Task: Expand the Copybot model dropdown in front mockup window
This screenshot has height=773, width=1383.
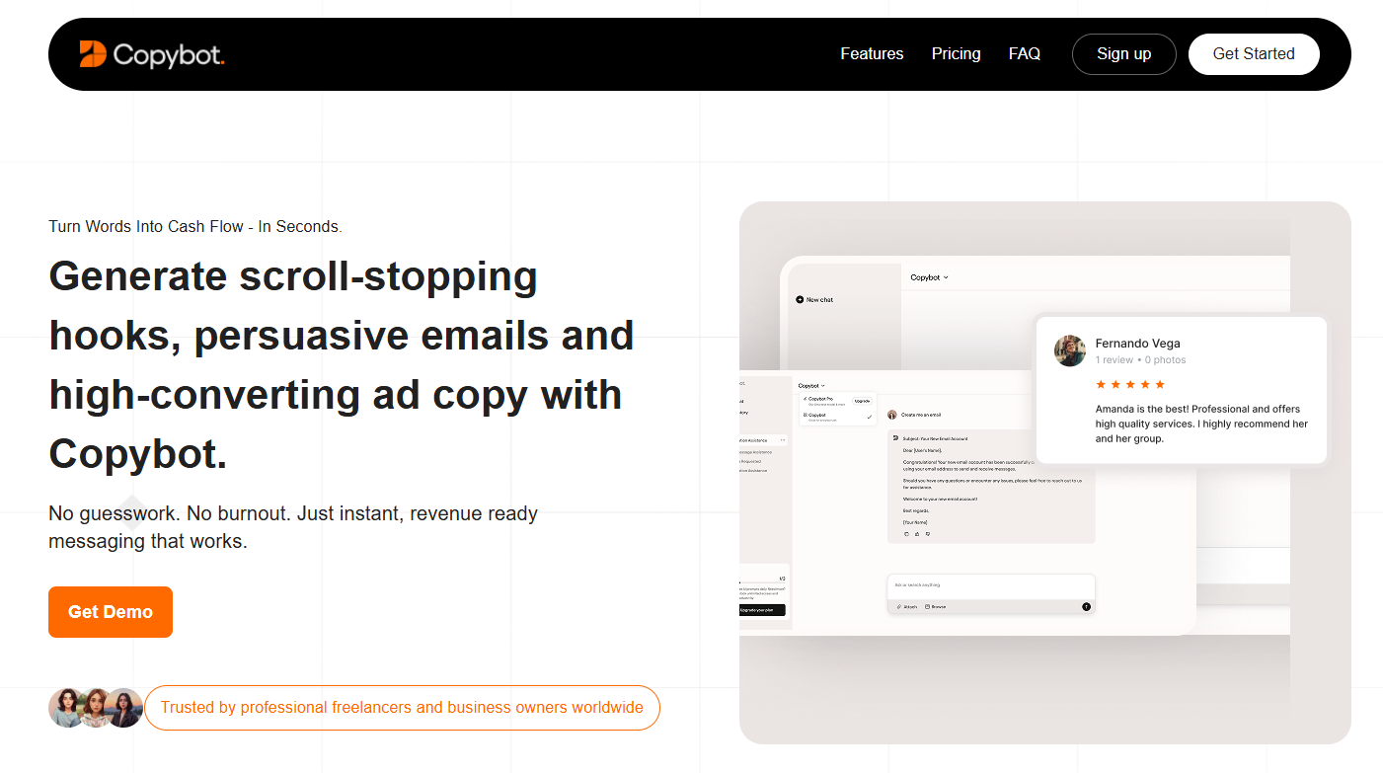Action: [x=811, y=386]
